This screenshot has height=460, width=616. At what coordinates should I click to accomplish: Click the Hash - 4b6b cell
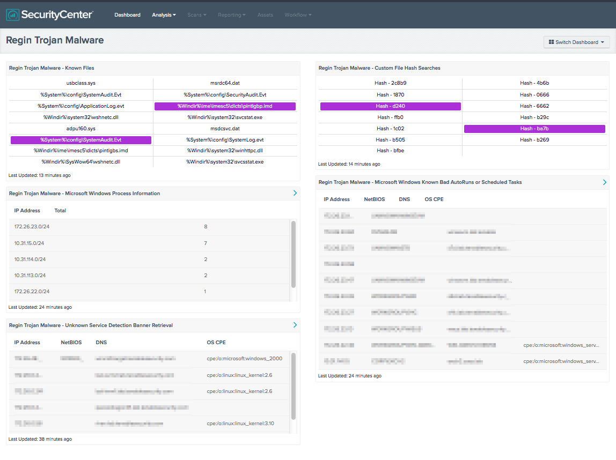[534, 83]
